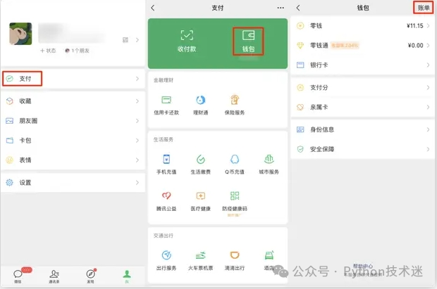This screenshot has height=289, width=437.
Task: Click the ¥0.00 零钱通 amount
Action: coord(416,45)
